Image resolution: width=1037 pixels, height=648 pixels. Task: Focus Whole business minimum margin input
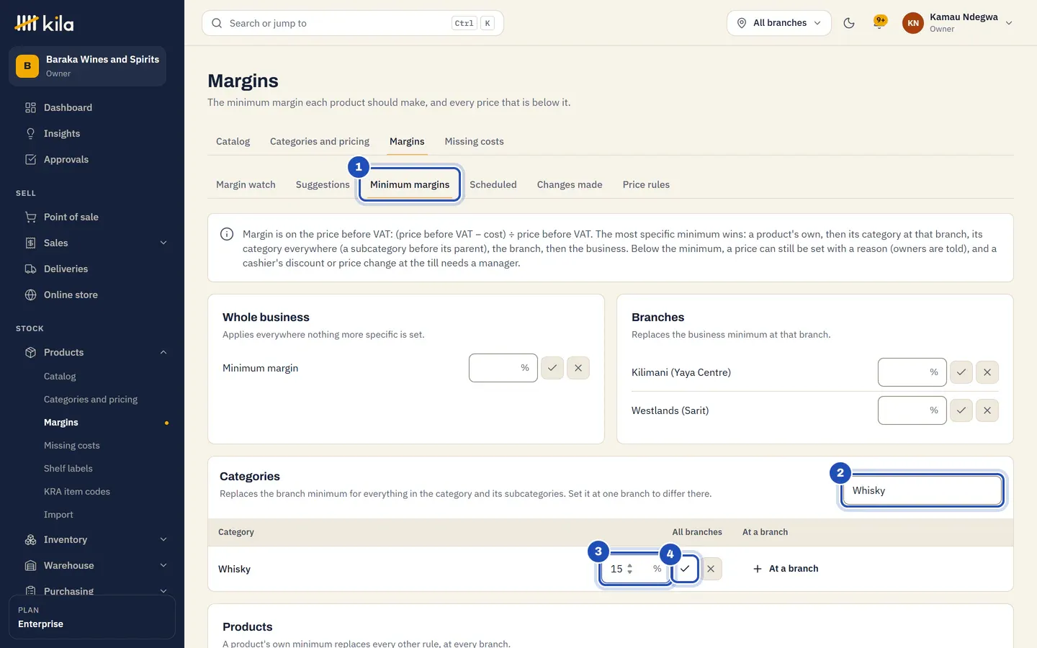503,368
